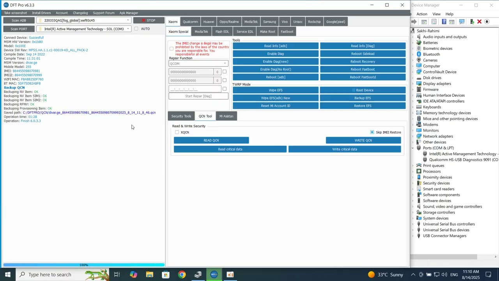Click the Bluetooth category icon in Device Manager
The image size is (499, 281).
419,54
